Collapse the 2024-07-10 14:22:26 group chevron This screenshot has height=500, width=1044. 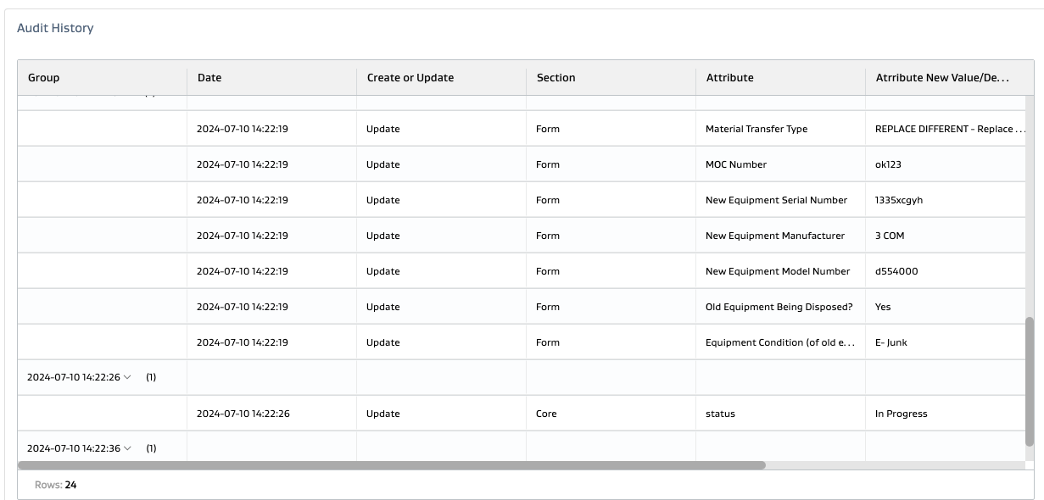point(127,378)
